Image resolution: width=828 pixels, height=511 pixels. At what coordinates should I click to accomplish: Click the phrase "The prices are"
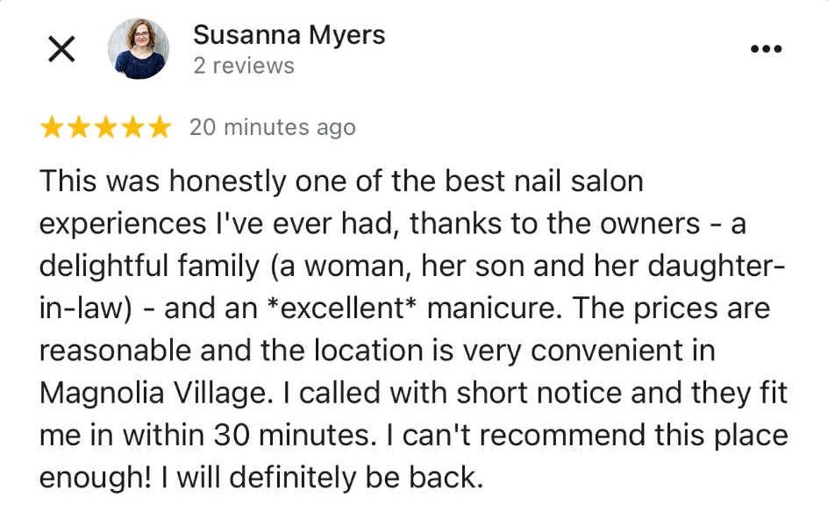671,309
